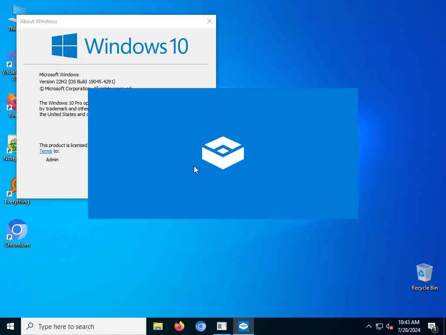Select the Recycle Bin desktop icon
The height and width of the screenshot is (335, 446).
coord(424,277)
